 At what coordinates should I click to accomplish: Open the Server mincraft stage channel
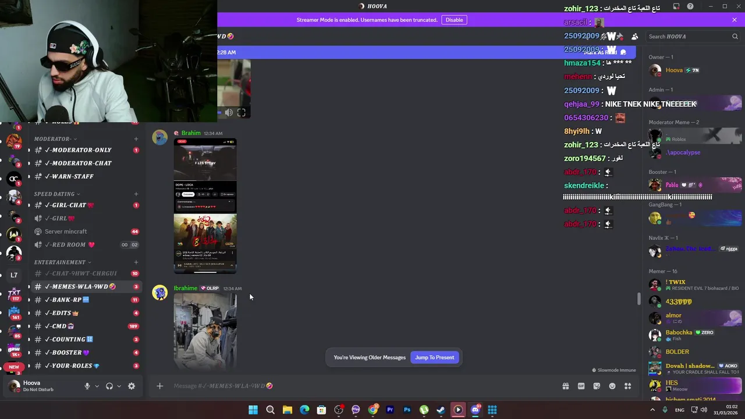[86, 232]
